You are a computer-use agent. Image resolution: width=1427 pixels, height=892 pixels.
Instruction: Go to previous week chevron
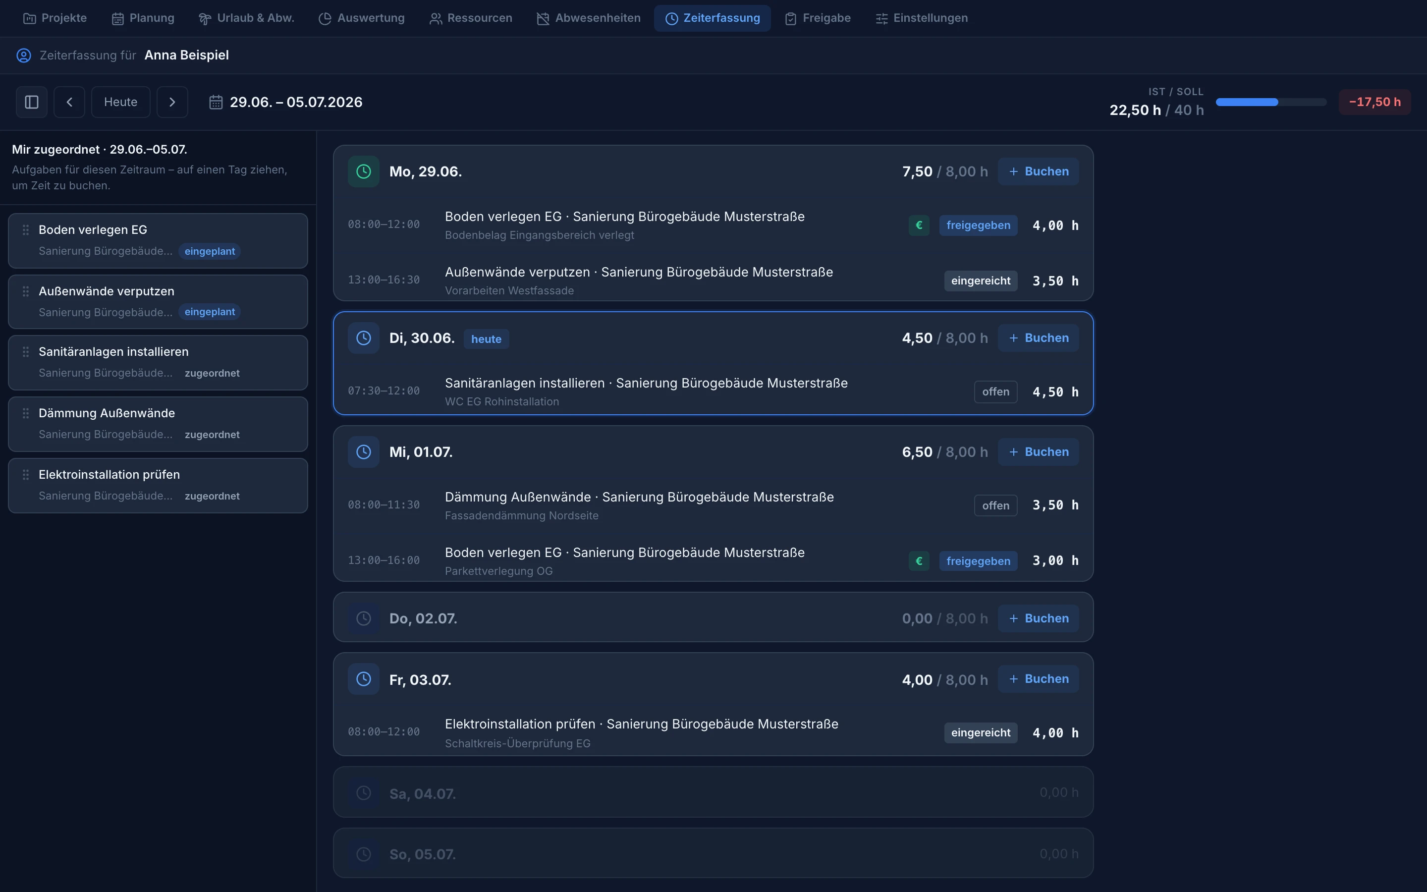click(69, 102)
